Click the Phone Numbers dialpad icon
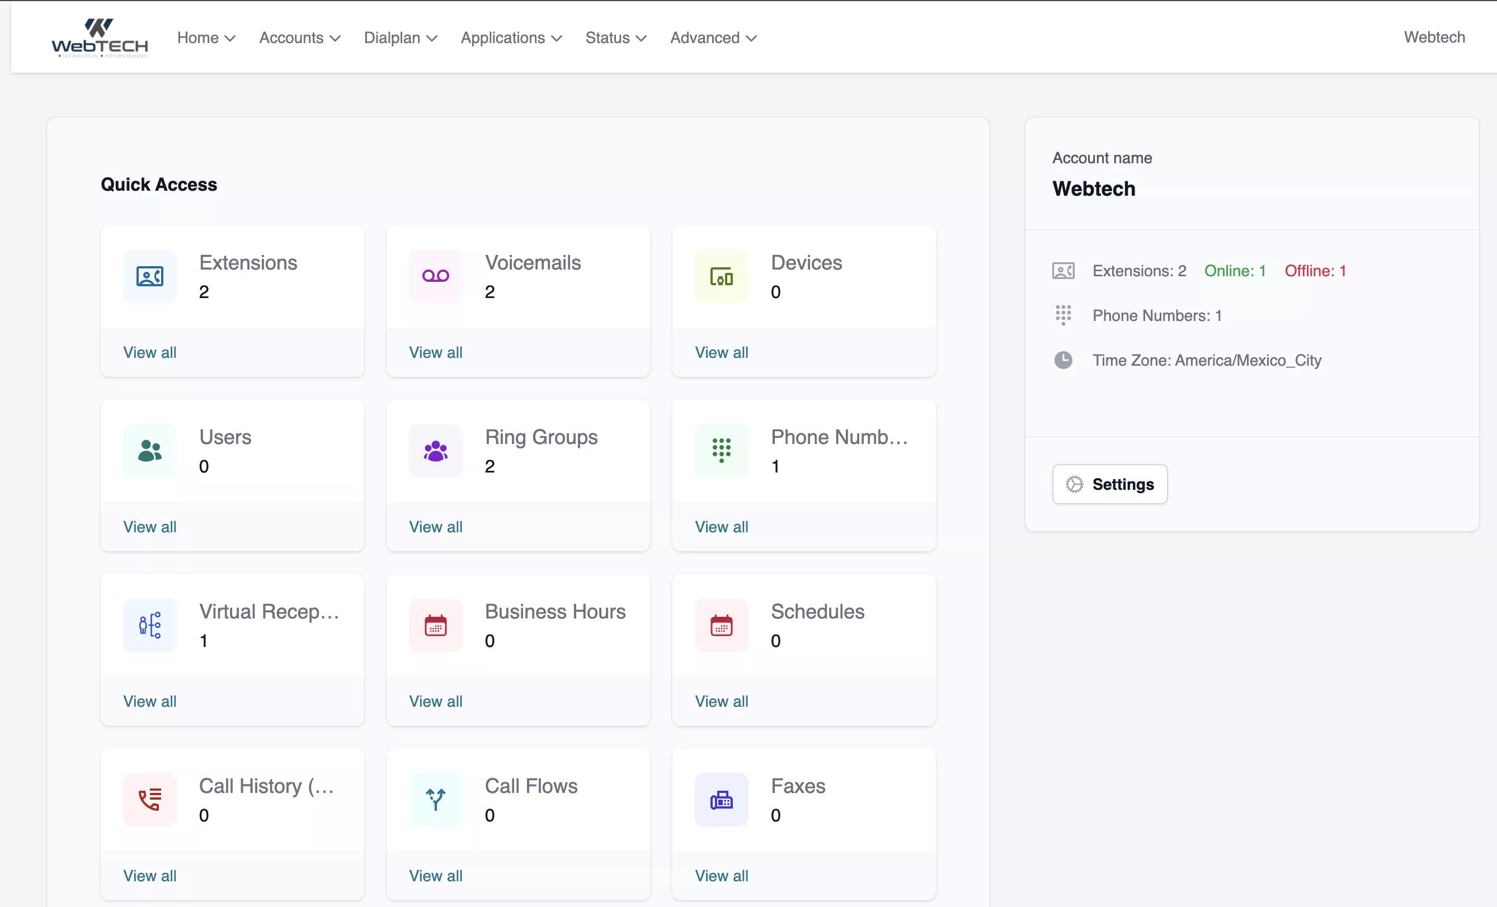This screenshot has height=907, width=1497. (721, 451)
